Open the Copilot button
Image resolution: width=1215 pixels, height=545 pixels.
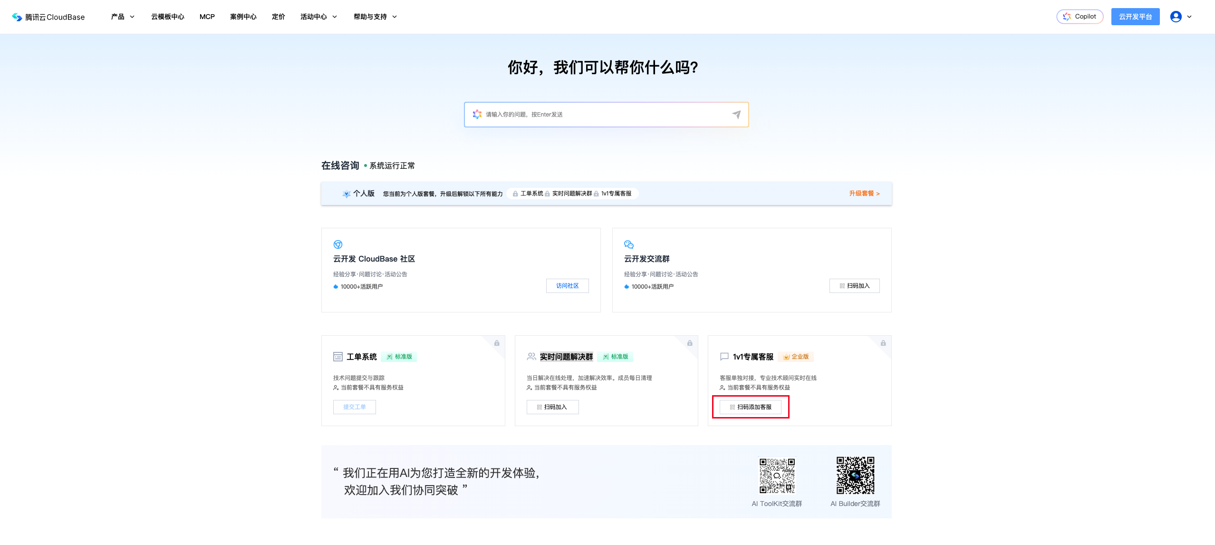pyautogui.click(x=1080, y=17)
